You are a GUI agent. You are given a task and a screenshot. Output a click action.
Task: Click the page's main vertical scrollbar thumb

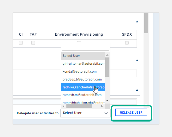(x=146, y=23)
